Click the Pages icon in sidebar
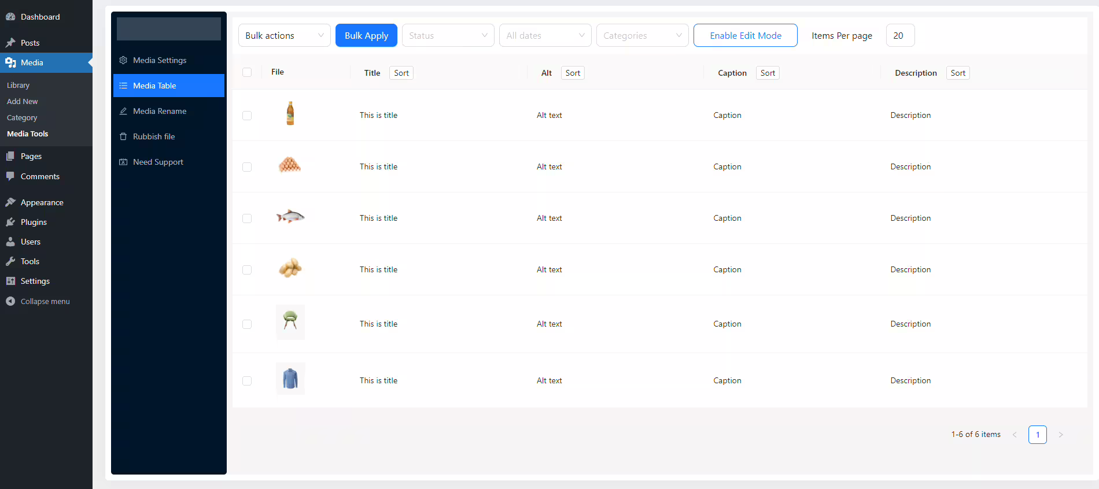 (x=10, y=156)
